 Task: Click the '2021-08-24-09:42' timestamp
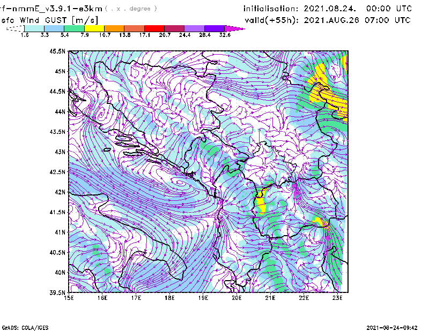point(392,328)
